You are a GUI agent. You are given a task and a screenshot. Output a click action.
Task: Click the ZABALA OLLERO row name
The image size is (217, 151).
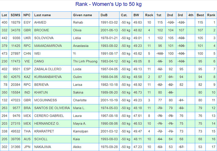(48, 69)
